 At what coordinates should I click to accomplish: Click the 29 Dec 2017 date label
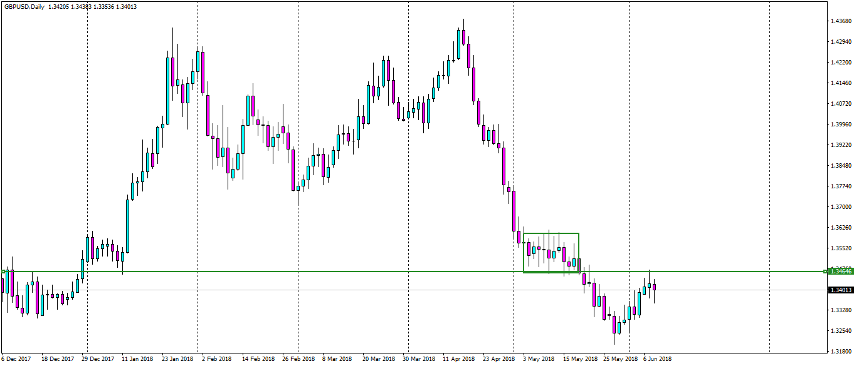(97, 359)
